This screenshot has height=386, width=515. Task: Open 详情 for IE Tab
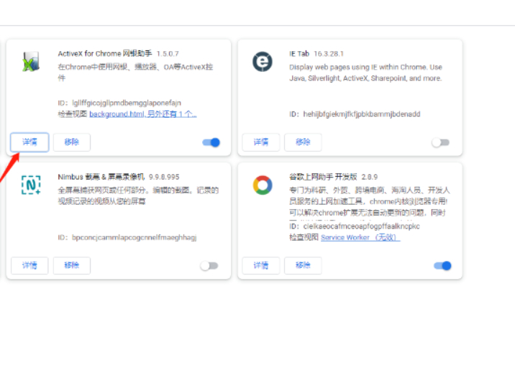tap(261, 142)
